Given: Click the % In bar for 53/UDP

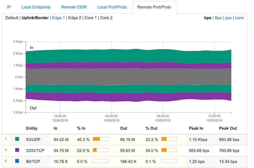Looking at the screenshot, I should coord(100,139).
